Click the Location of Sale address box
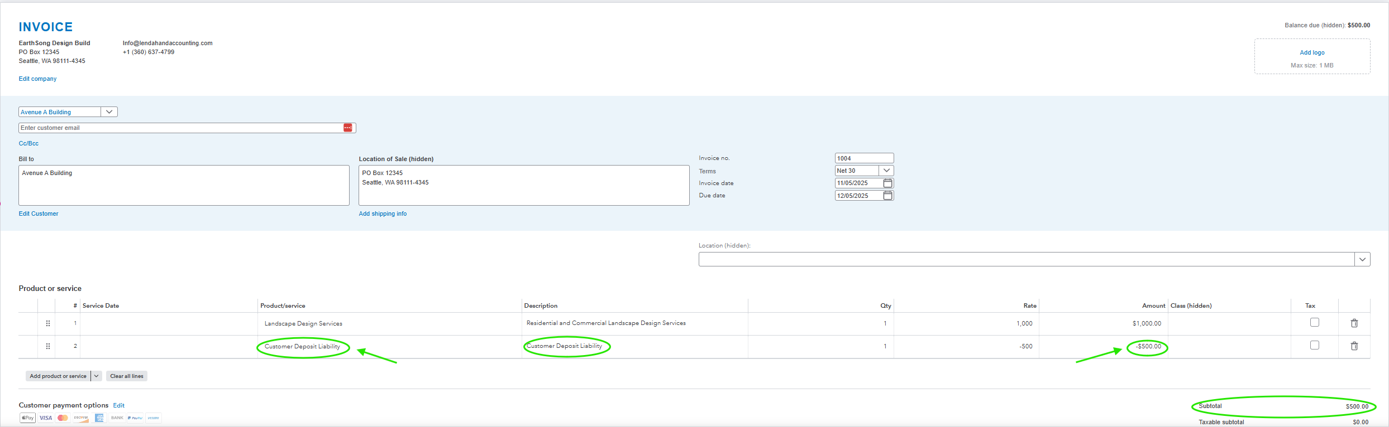The height and width of the screenshot is (427, 1389). pyautogui.click(x=524, y=185)
